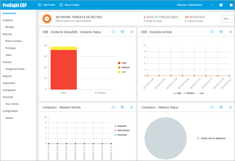Open the Accounts section
The height and width of the screenshot is (161, 235).
point(8,97)
